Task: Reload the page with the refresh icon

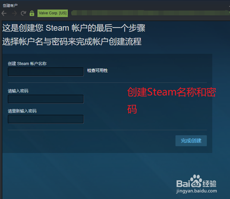Action: (23, 13)
